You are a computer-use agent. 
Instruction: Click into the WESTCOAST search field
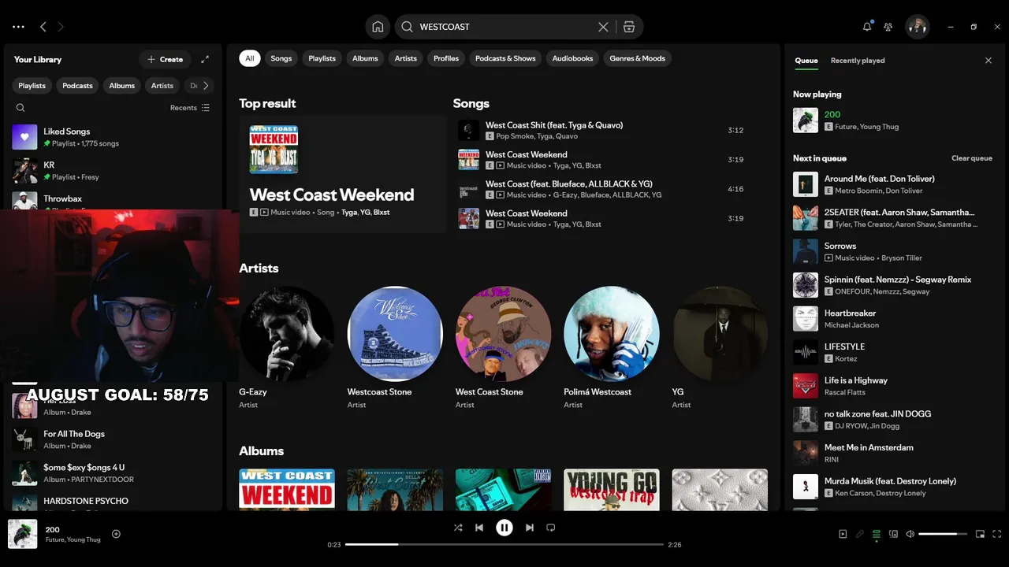pyautogui.click(x=504, y=27)
